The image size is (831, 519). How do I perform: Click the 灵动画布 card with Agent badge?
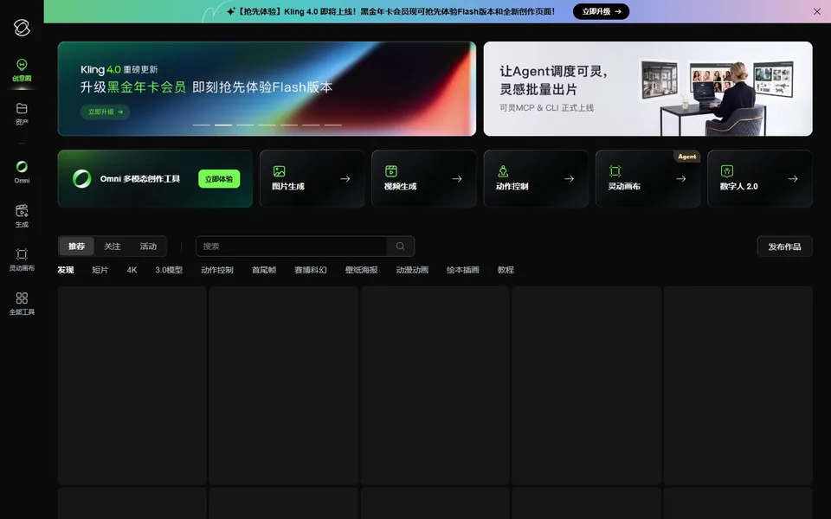(647, 179)
